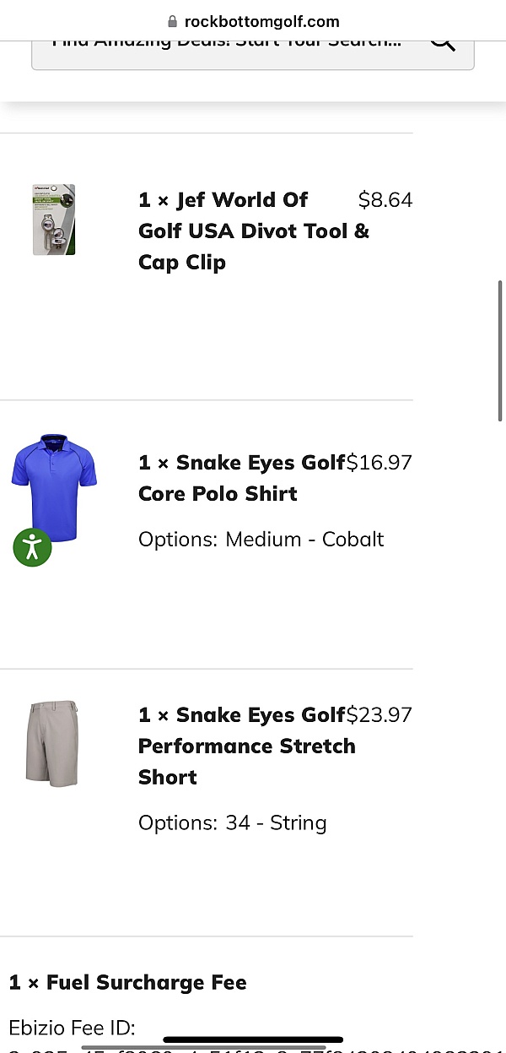Viewport: 506px width, 1053px height.
Task: Open the Divot Tool product thumbnail
Action: (54, 220)
